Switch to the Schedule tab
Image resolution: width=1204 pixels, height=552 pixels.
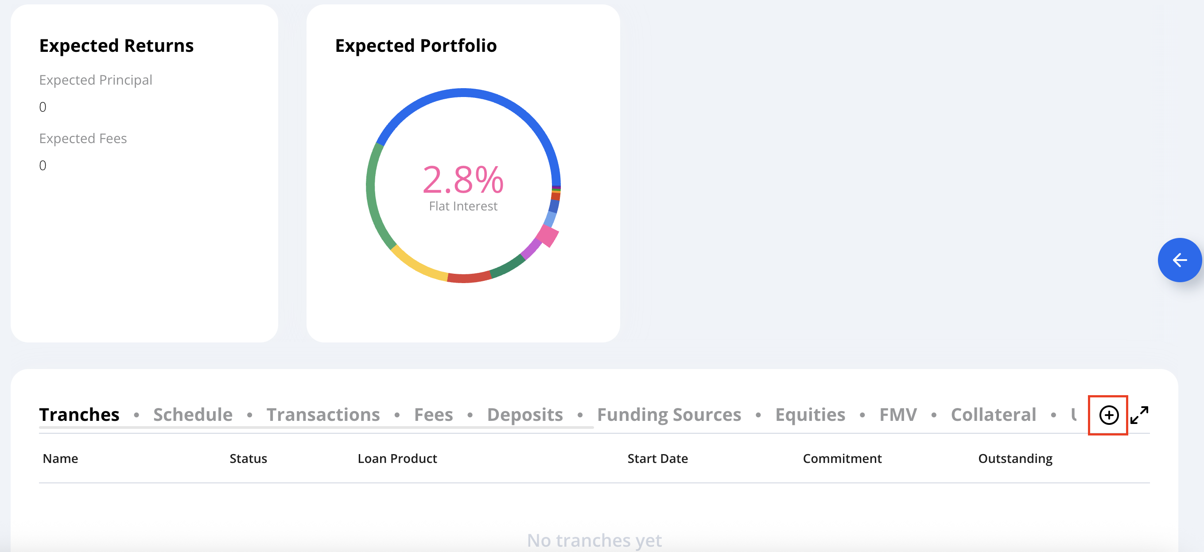tap(193, 415)
